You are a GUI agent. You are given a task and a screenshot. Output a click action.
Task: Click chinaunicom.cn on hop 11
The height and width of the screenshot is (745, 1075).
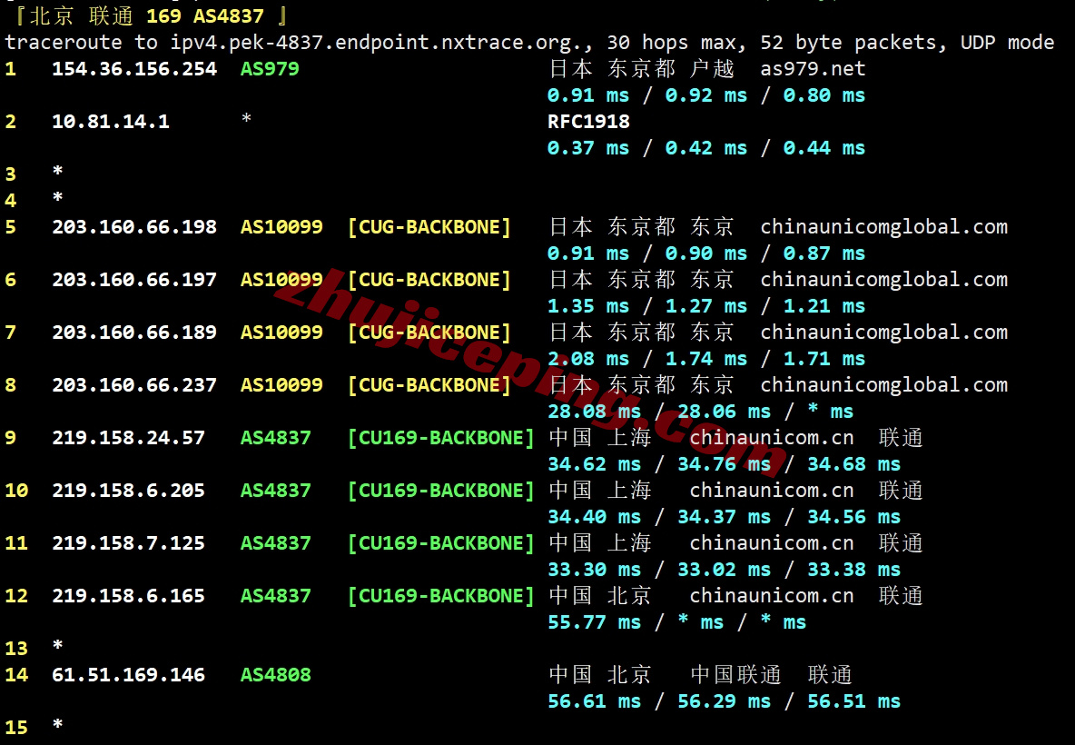click(772, 543)
